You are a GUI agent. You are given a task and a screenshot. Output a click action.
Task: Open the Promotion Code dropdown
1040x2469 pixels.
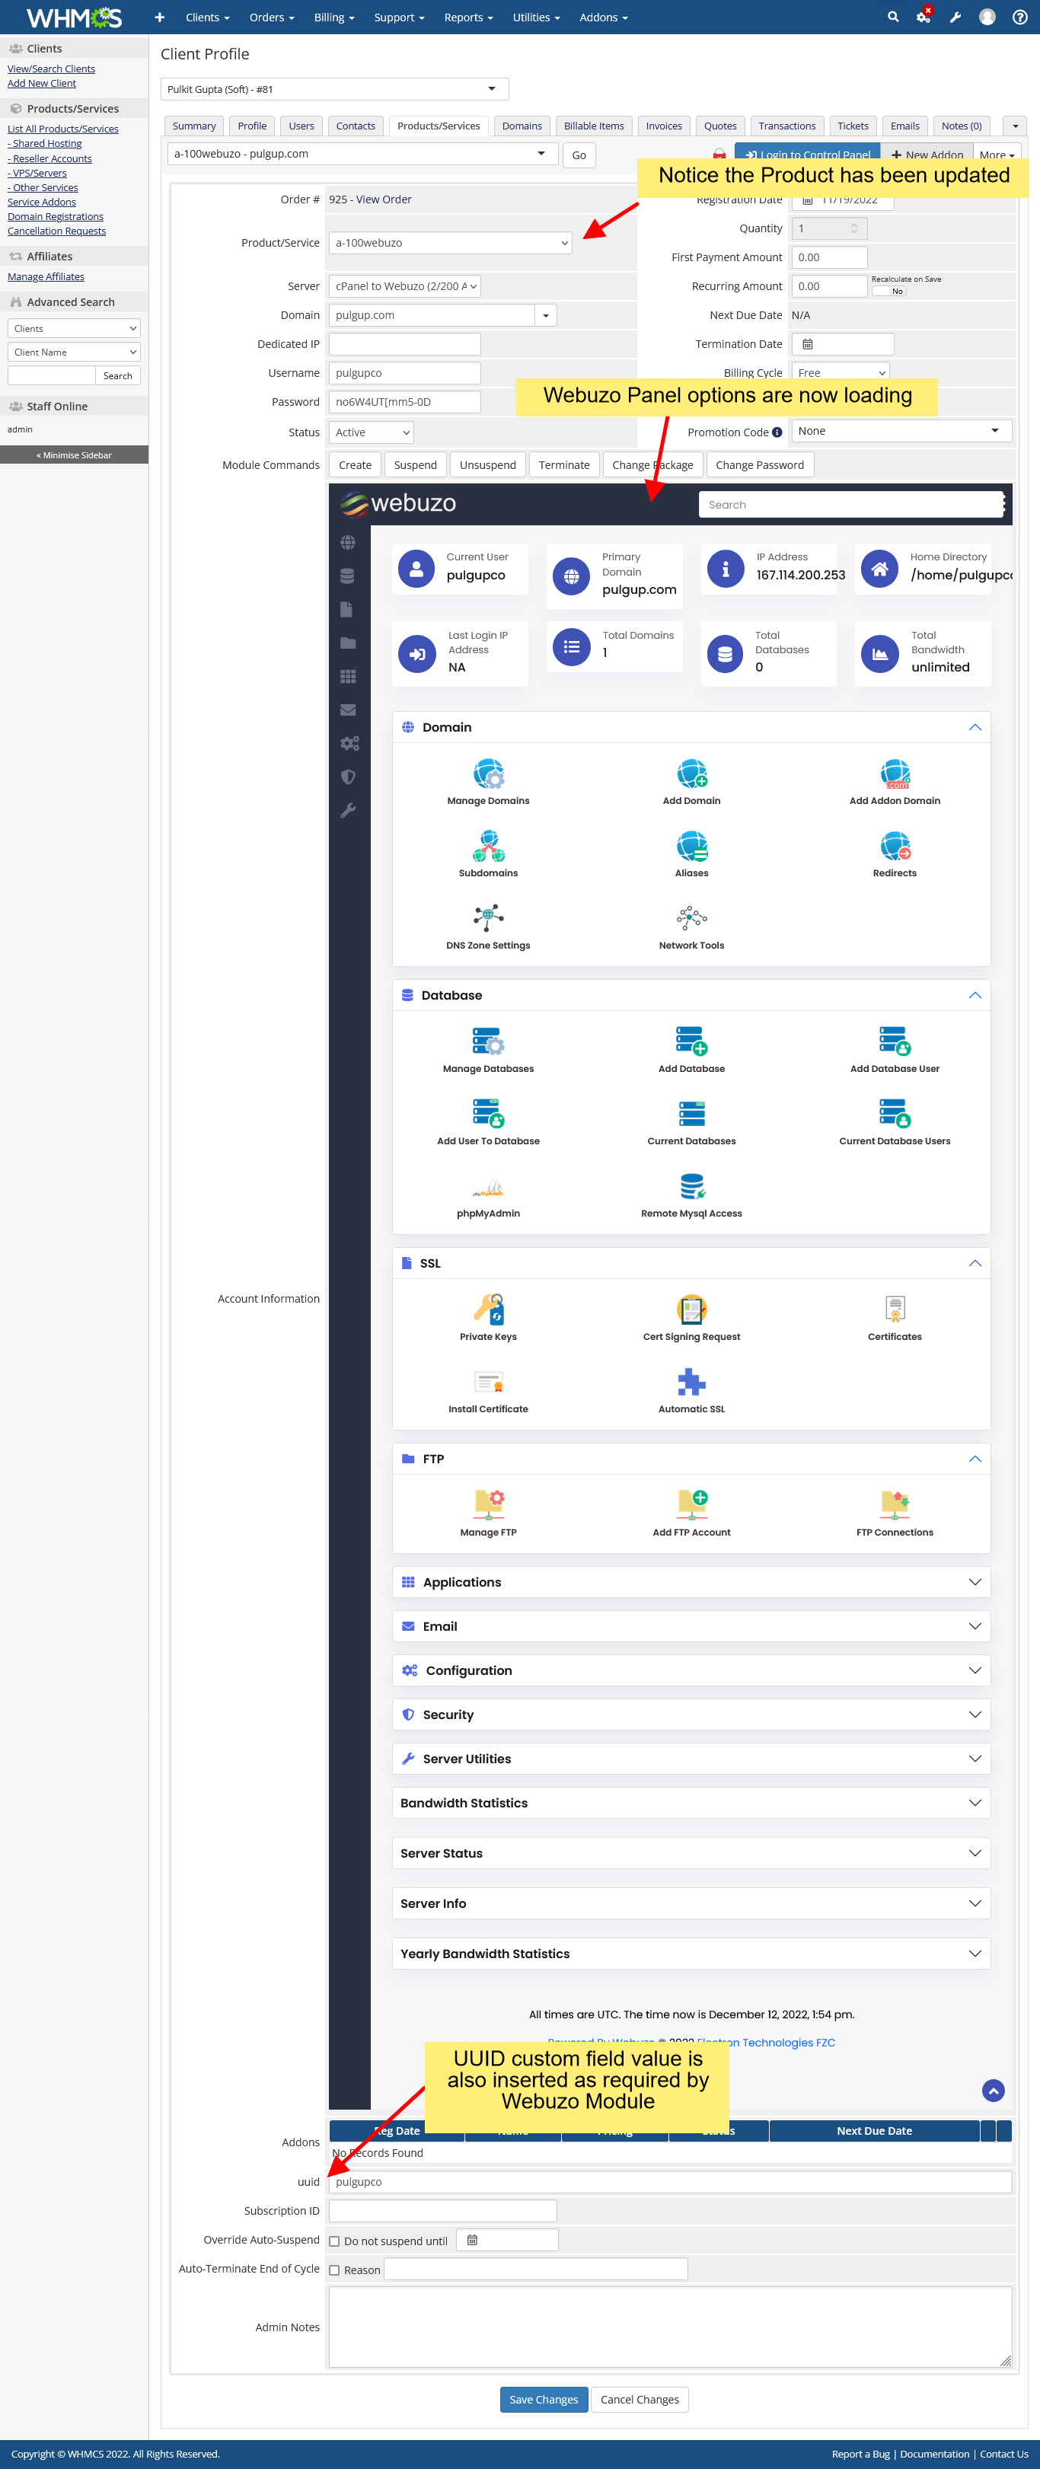901,432
